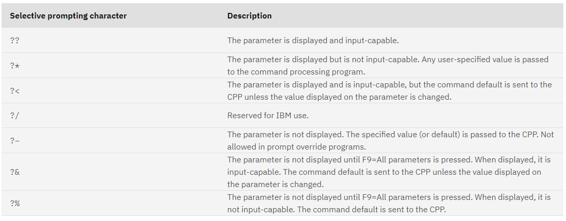Click the 'Description' column header

249,16
